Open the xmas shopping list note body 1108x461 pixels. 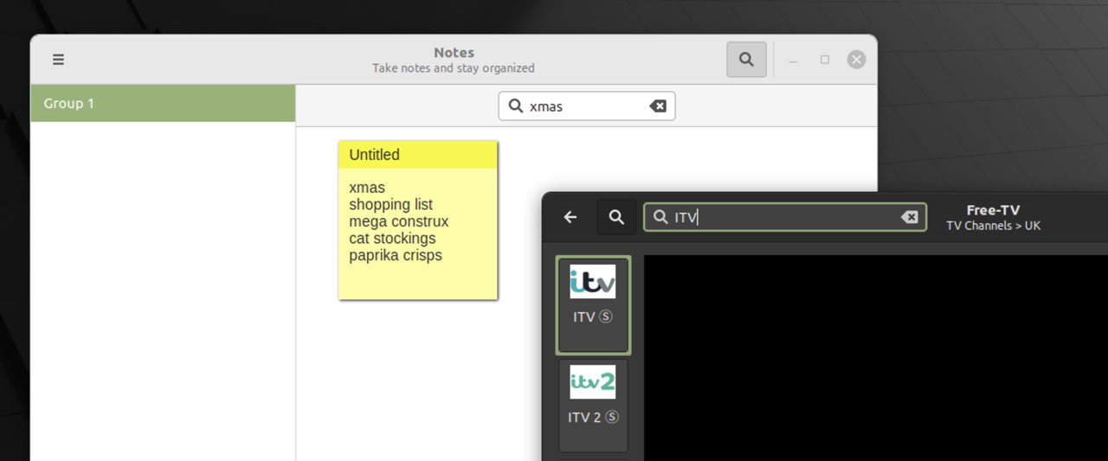coord(418,234)
